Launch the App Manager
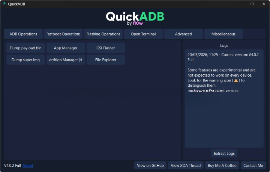This screenshot has width=270, height=172. click(66, 48)
